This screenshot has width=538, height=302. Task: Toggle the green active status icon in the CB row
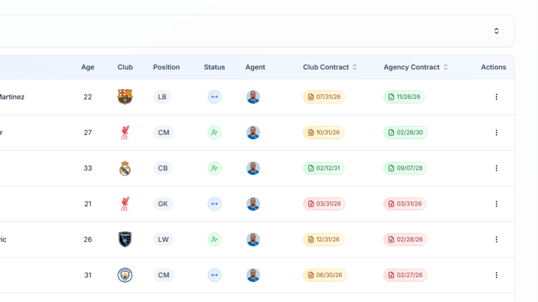point(214,168)
